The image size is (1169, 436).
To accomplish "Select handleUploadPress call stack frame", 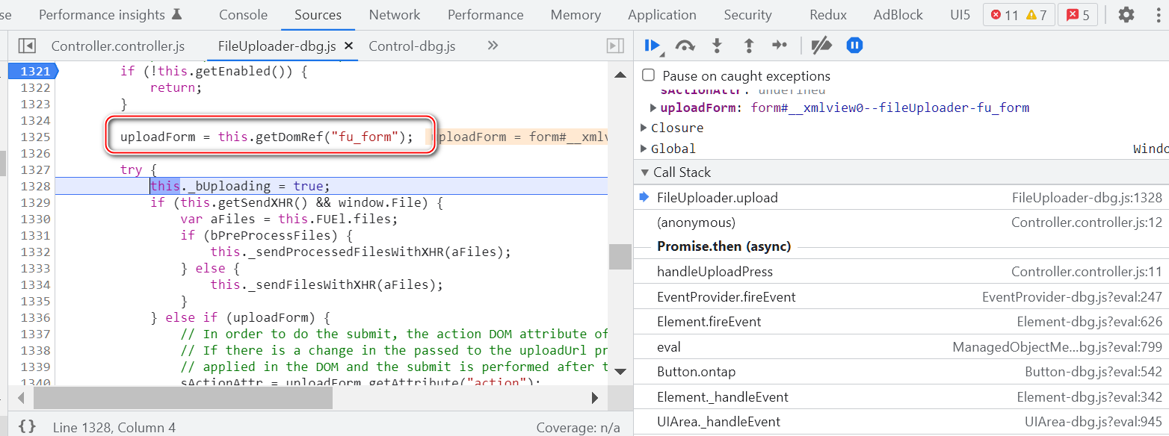I will [715, 272].
